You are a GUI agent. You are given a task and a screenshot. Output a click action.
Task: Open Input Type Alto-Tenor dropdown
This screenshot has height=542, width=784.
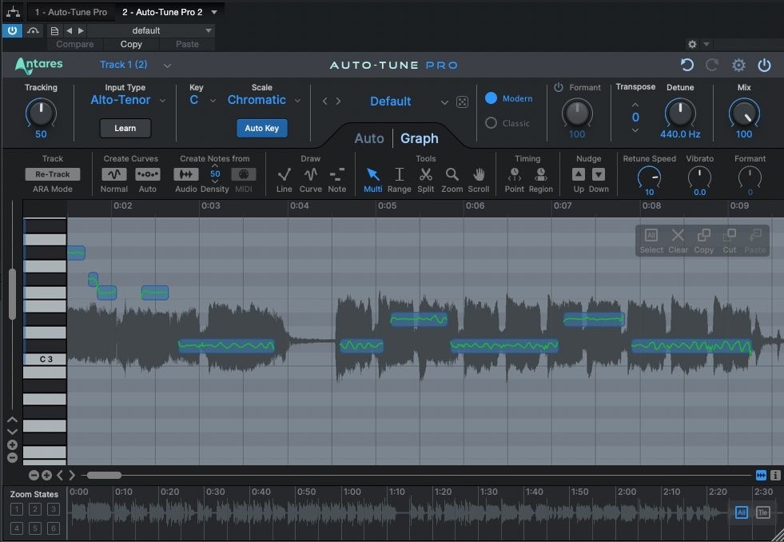pyautogui.click(x=162, y=101)
